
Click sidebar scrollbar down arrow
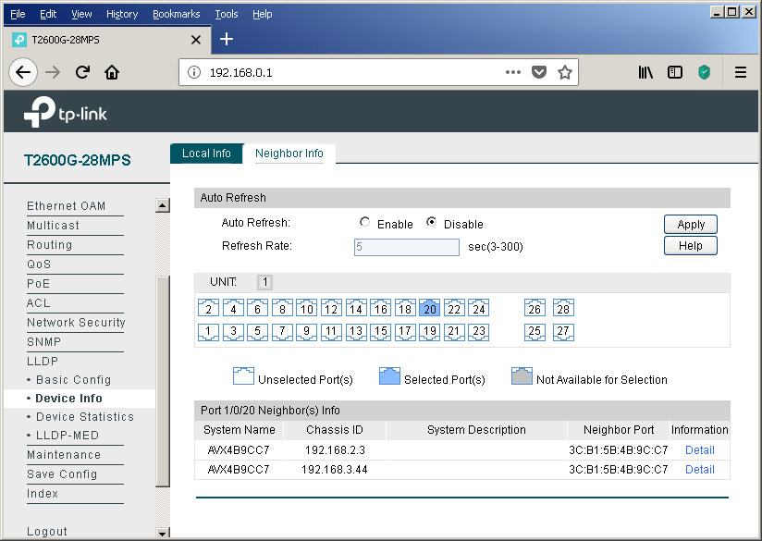(163, 534)
